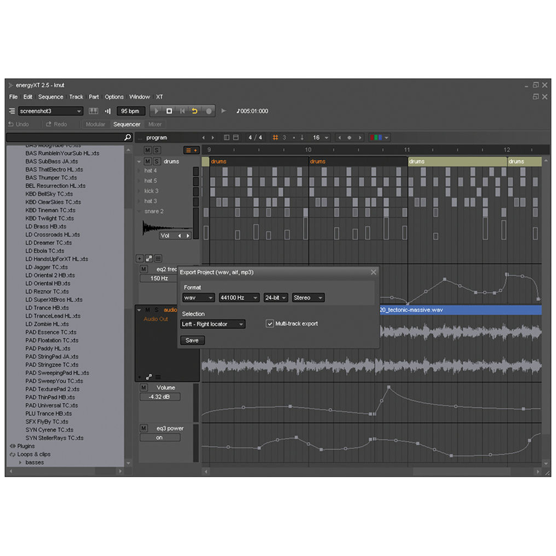Open the Sequence menu
Image resolution: width=556 pixels, height=556 pixels.
tap(51, 97)
